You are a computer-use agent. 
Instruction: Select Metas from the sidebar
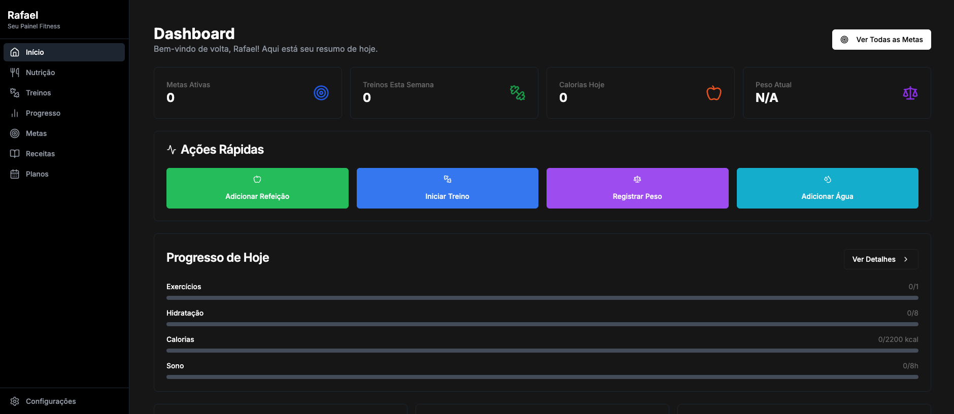click(64, 133)
